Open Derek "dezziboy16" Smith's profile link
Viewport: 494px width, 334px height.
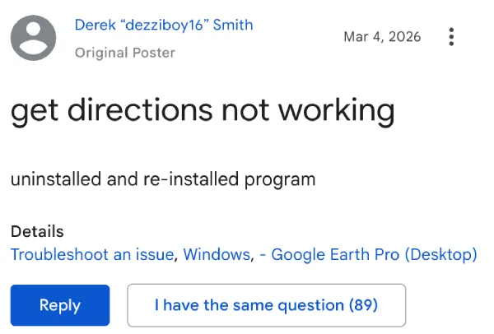pos(164,25)
